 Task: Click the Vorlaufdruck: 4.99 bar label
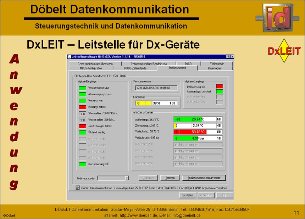(x=147, y=138)
